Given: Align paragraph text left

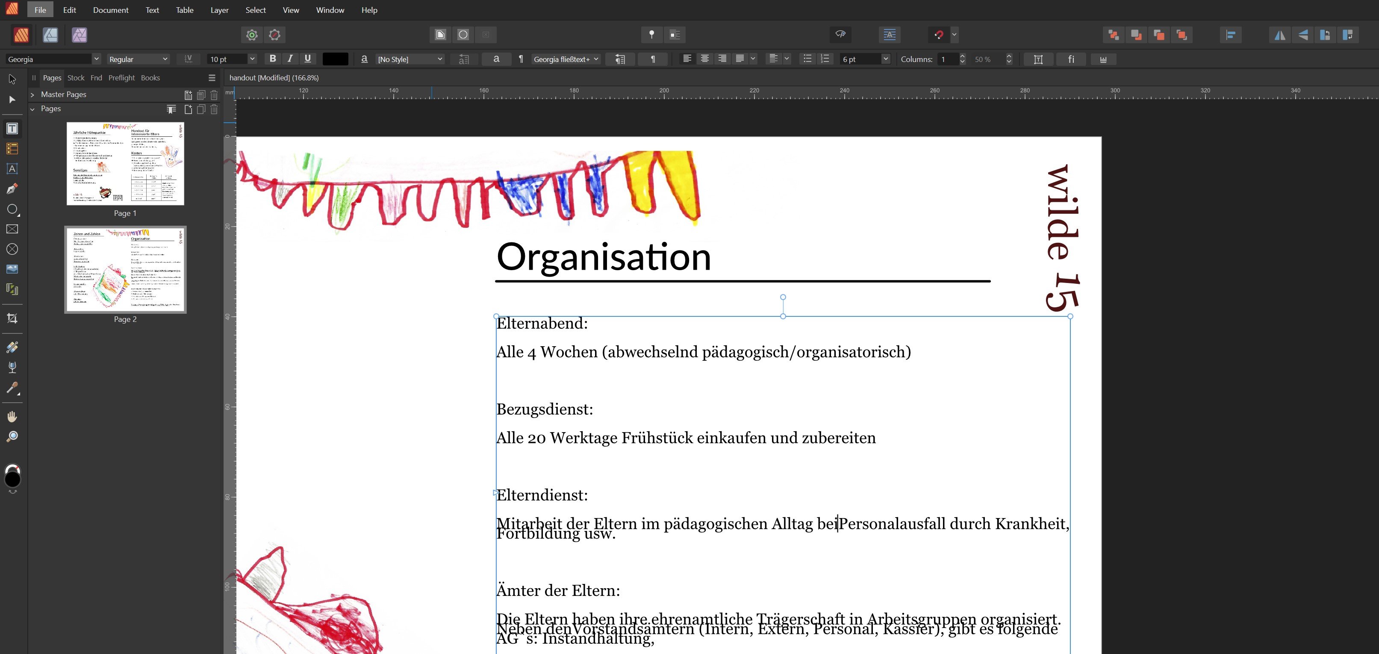Looking at the screenshot, I should (x=687, y=59).
